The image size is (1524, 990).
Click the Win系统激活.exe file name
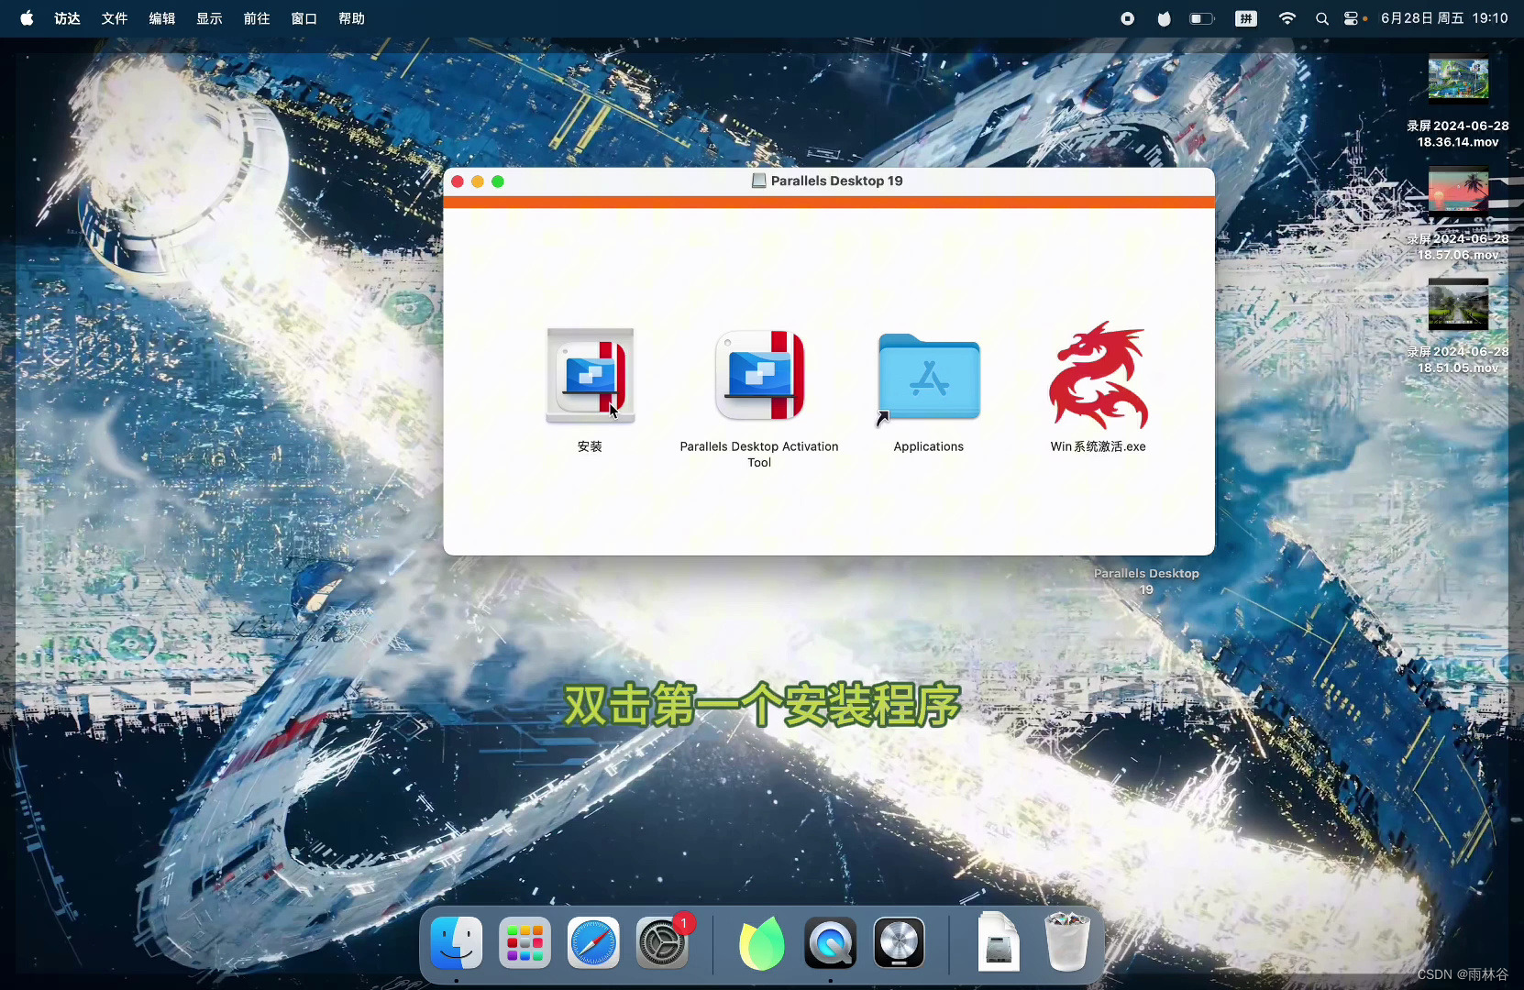click(1098, 446)
